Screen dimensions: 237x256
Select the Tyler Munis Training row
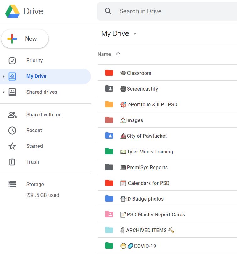coord(167,151)
